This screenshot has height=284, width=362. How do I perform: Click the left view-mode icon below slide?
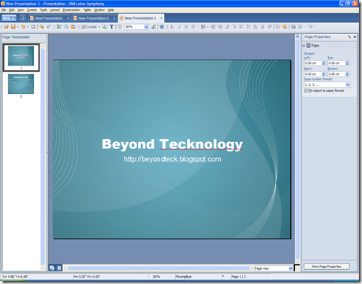(52, 267)
